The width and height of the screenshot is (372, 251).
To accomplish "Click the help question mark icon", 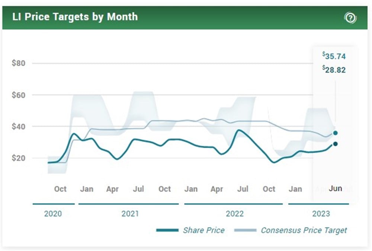I will tap(350, 17).
